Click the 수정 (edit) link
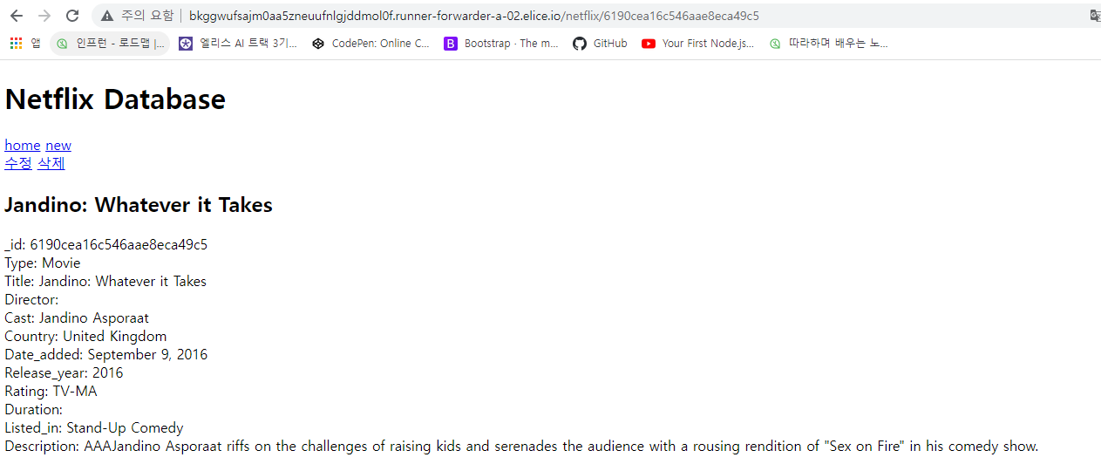1101x471 pixels. coord(18,163)
